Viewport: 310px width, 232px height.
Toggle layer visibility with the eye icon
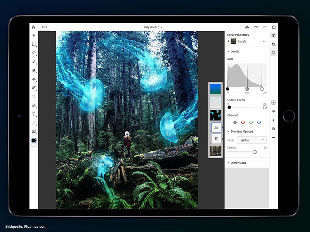pos(274,111)
